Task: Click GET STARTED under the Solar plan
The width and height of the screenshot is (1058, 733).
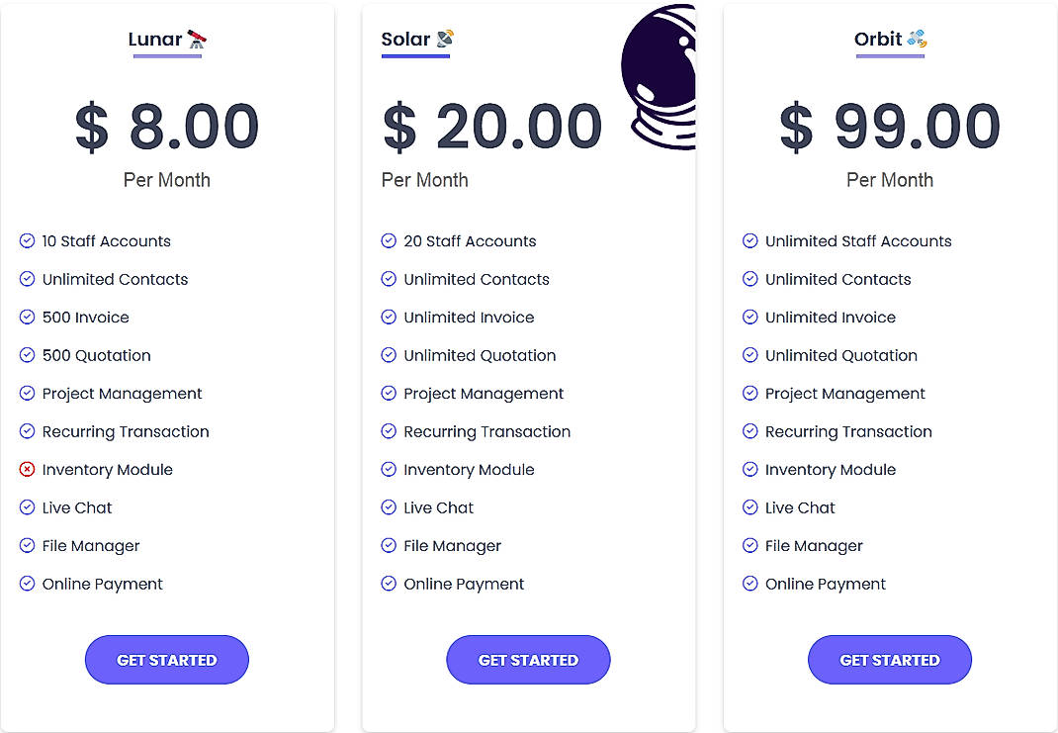Action: click(x=528, y=660)
